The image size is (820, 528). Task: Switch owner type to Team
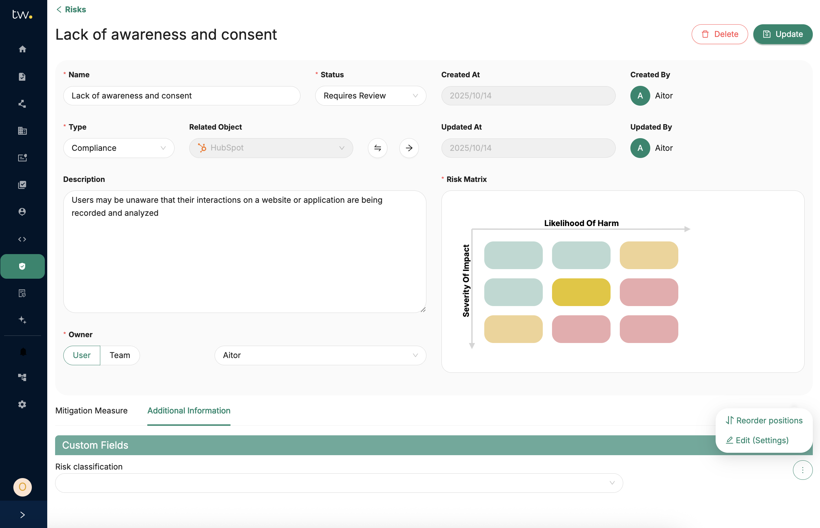pyautogui.click(x=120, y=355)
